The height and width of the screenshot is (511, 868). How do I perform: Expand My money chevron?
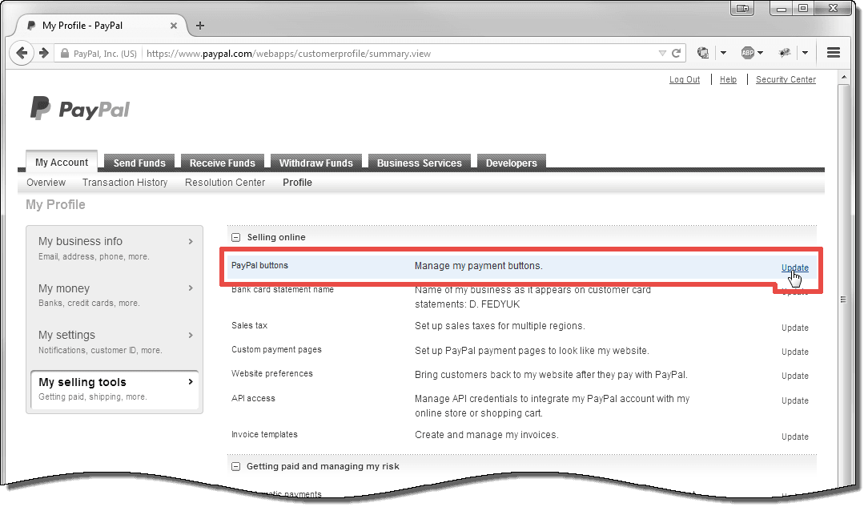click(191, 288)
